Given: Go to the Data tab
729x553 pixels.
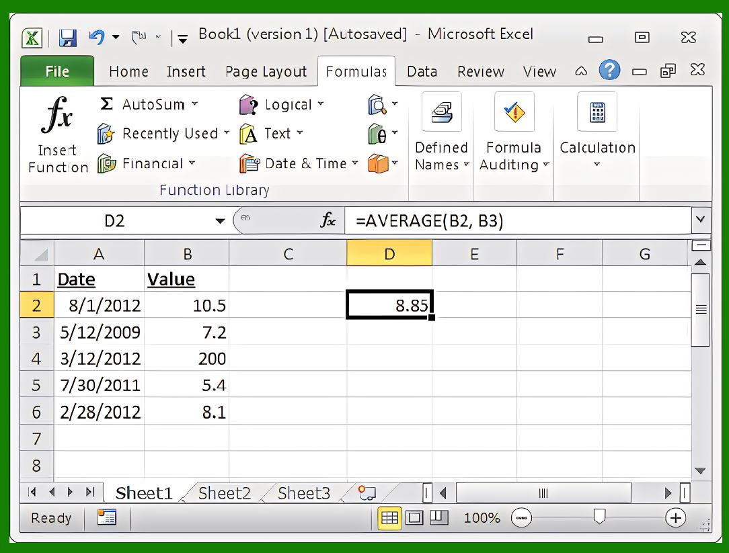Looking at the screenshot, I should pos(422,72).
